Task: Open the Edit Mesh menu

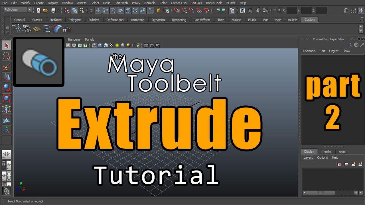Action: (121, 3)
